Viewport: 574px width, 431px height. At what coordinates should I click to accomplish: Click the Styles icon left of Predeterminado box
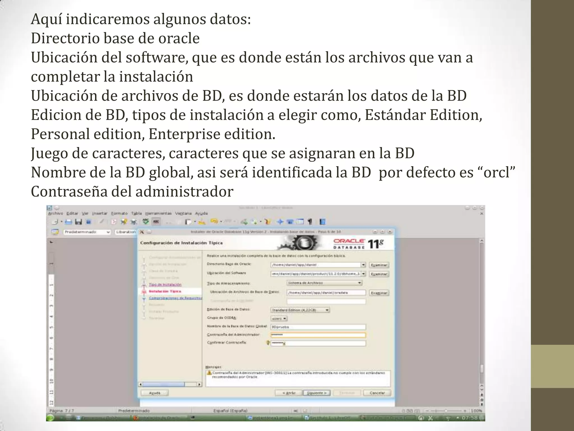click(x=55, y=232)
